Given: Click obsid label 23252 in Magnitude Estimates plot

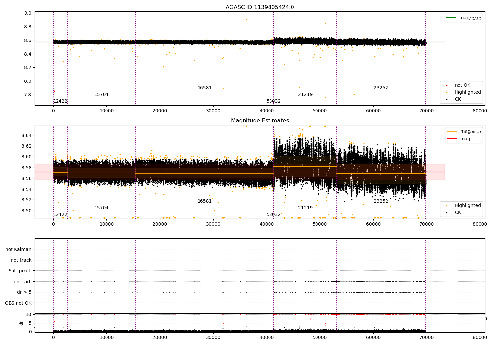Looking at the screenshot, I should (381, 201).
